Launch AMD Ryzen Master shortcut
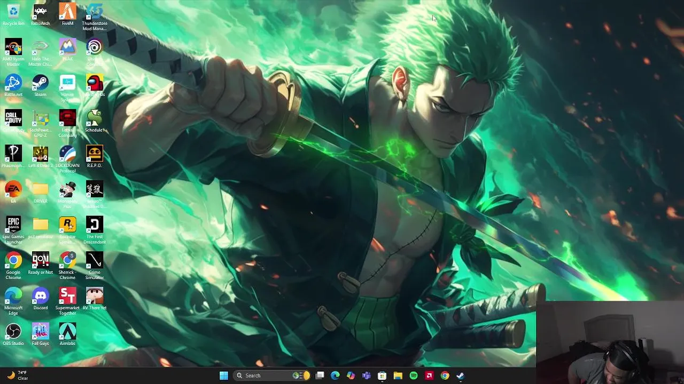The image size is (684, 384). click(13, 52)
